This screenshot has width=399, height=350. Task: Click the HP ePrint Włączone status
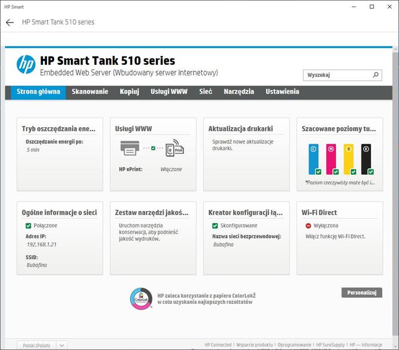[x=171, y=169]
